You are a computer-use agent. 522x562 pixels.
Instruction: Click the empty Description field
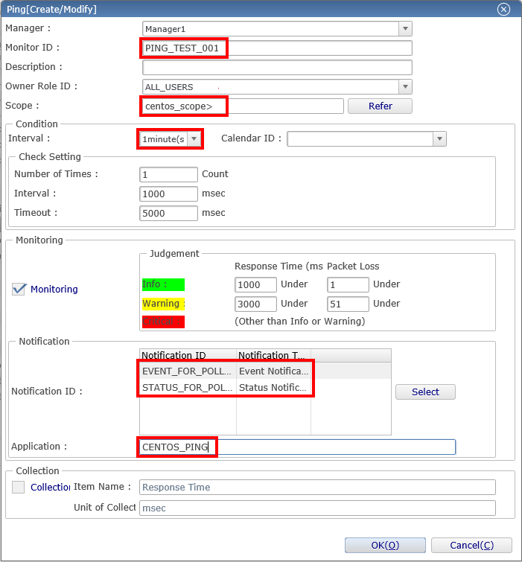(x=277, y=68)
